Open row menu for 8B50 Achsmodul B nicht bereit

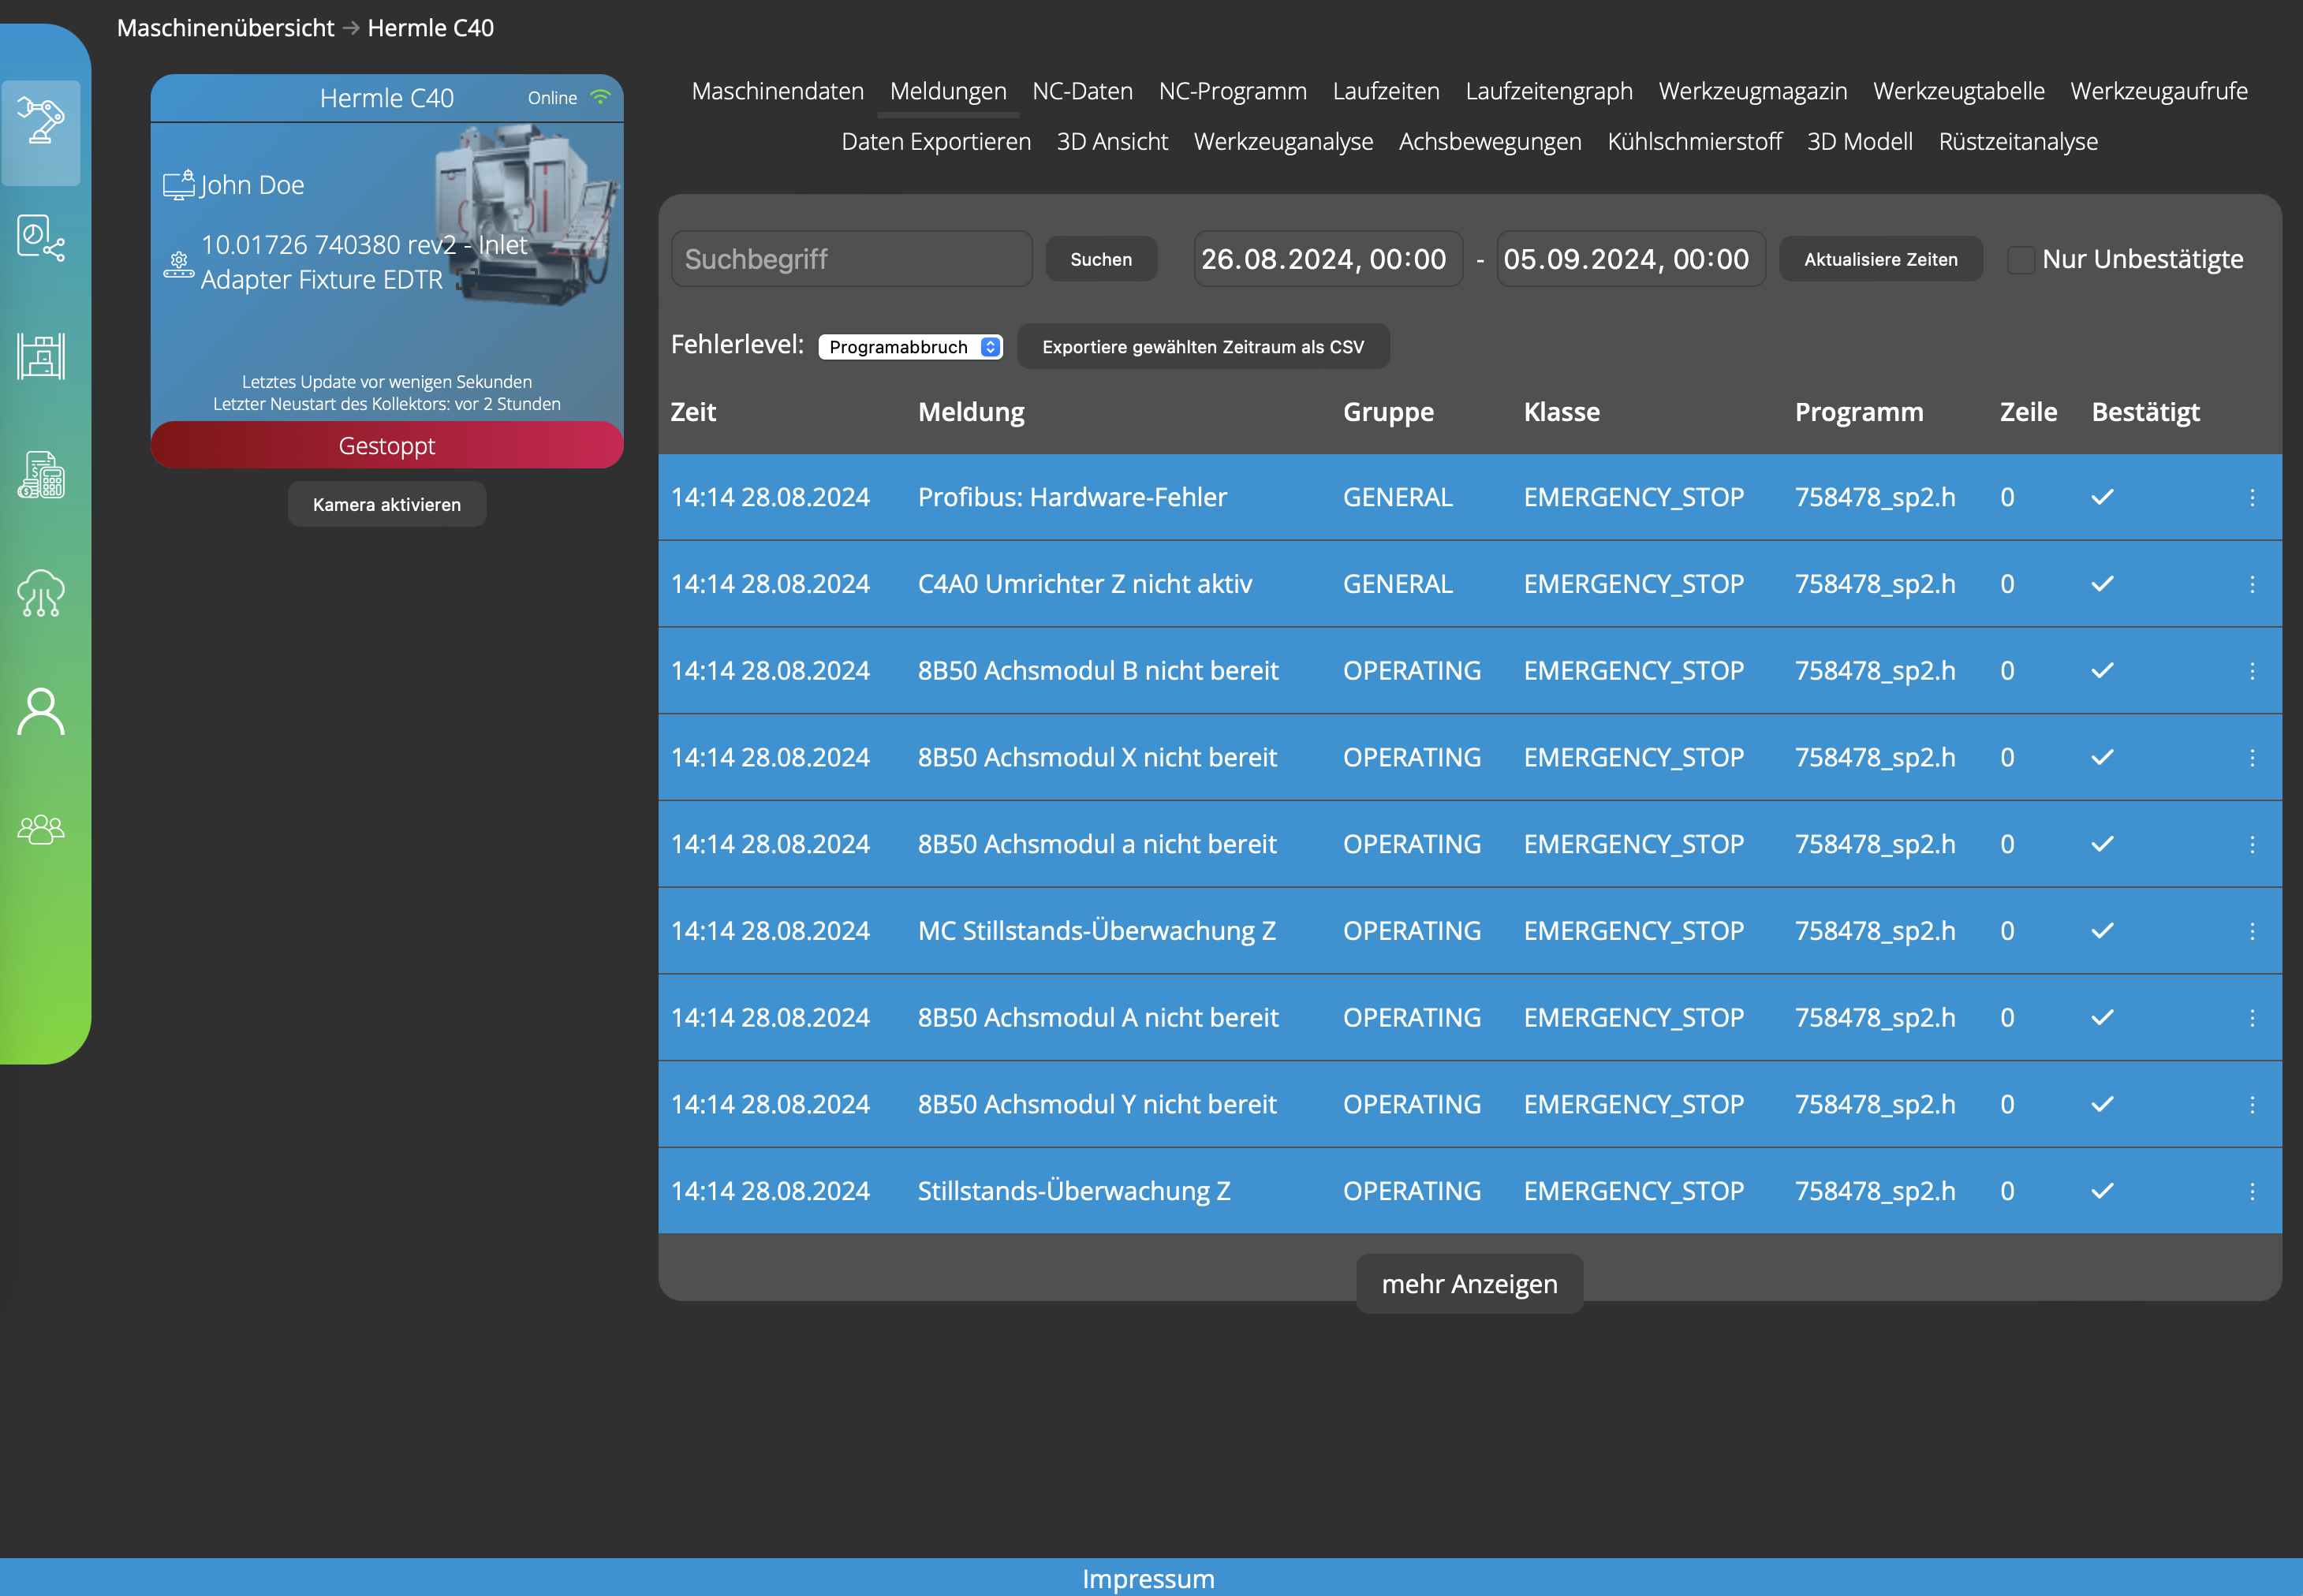coord(2252,671)
